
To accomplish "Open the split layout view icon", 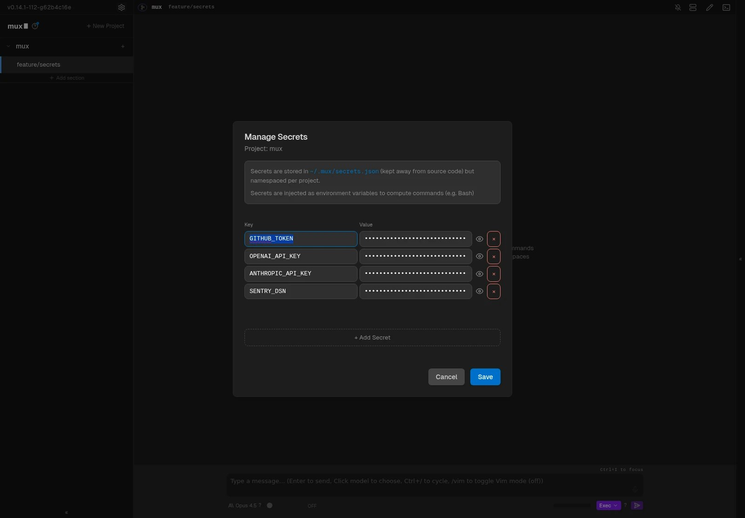I will [x=693, y=7].
